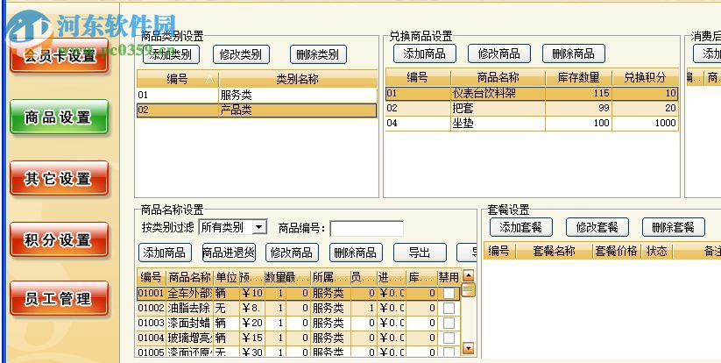Viewport: 721px width, 363px height.
Task: Sort categories by the 编号 column header
Action: tap(178, 79)
